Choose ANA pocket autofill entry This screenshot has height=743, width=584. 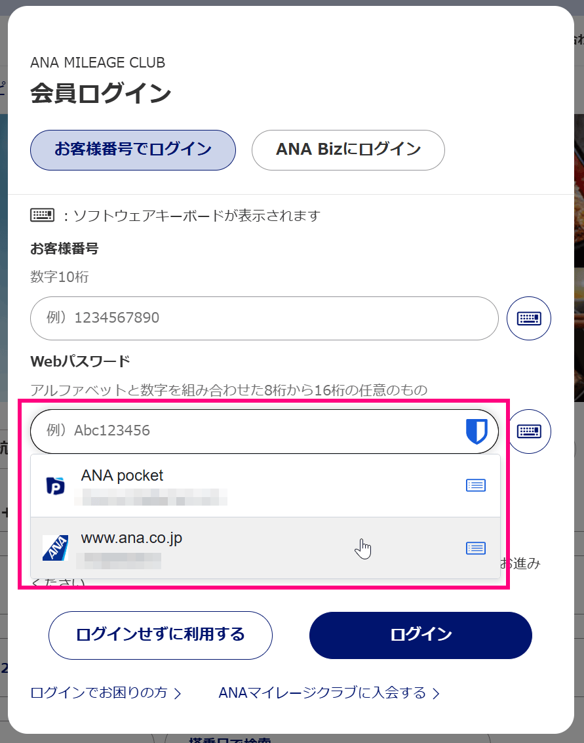pos(265,486)
